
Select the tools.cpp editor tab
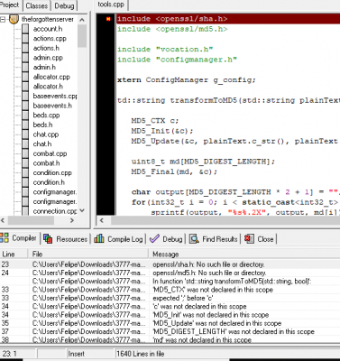point(111,5)
